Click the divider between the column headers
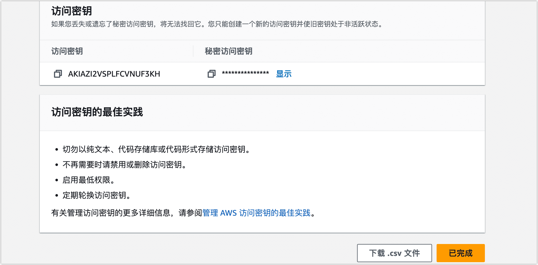 coord(193,51)
